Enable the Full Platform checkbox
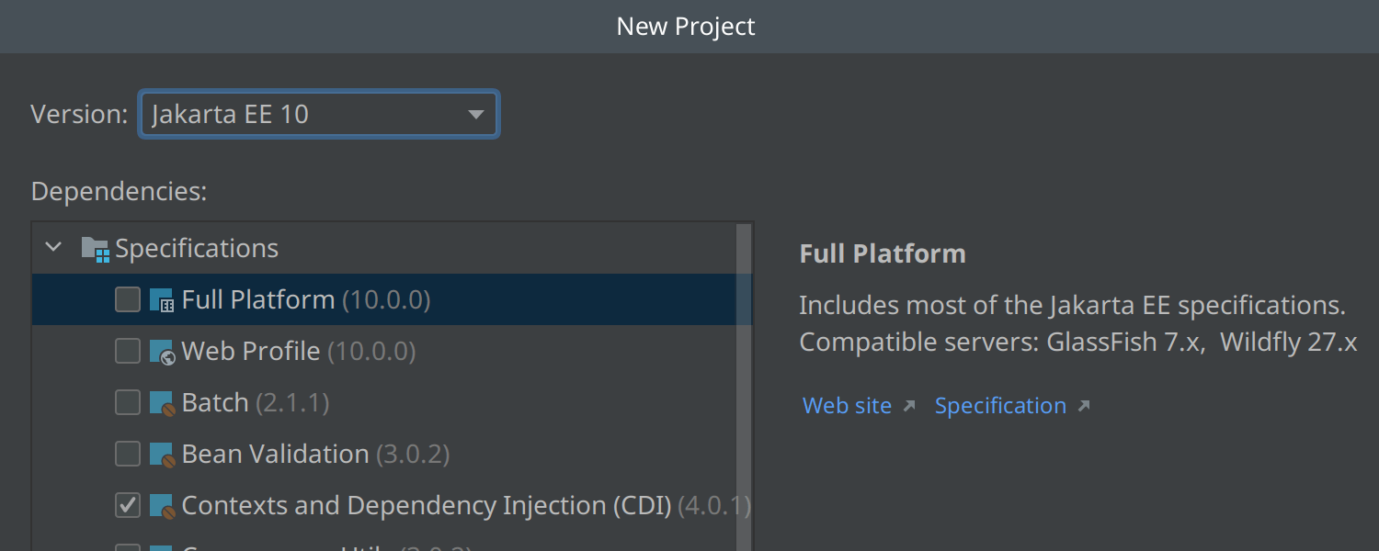This screenshot has width=1379, height=551. [x=128, y=299]
